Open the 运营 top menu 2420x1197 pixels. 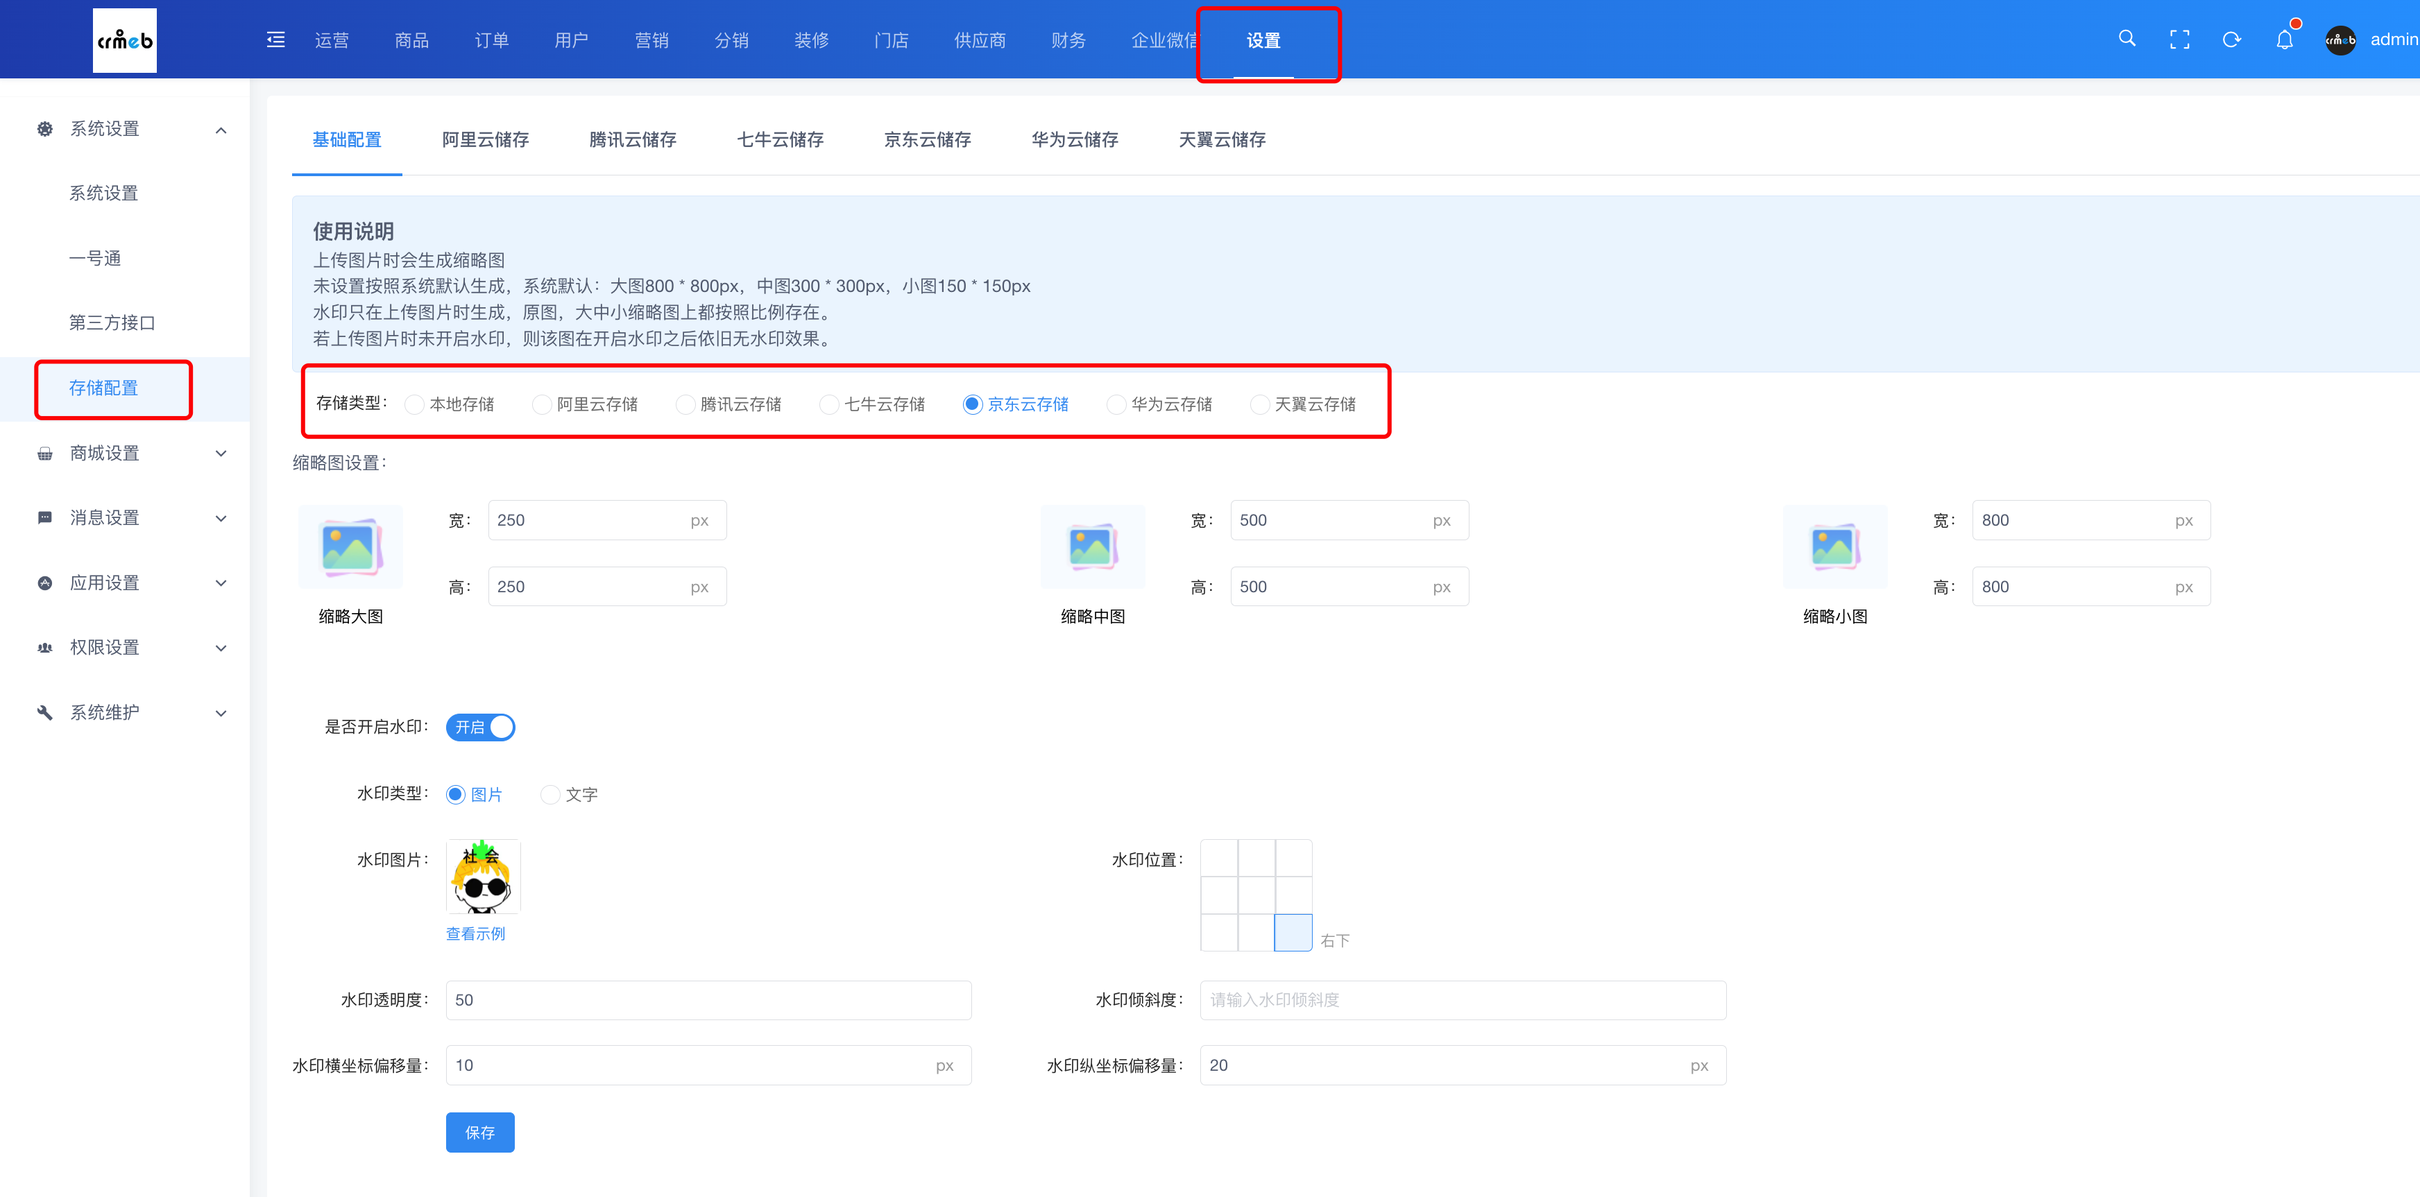tap(332, 40)
